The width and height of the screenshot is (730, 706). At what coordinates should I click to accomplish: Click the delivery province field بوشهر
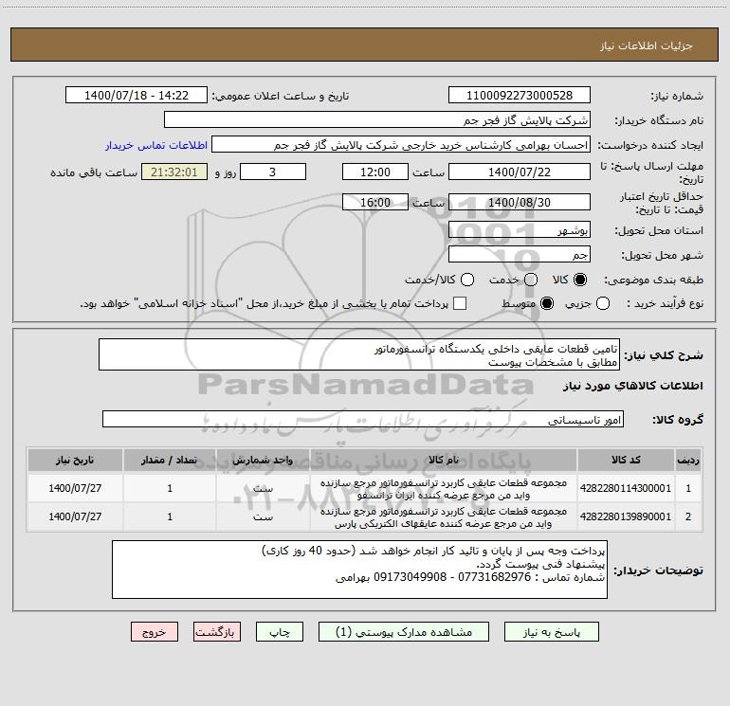coord(520,229)
